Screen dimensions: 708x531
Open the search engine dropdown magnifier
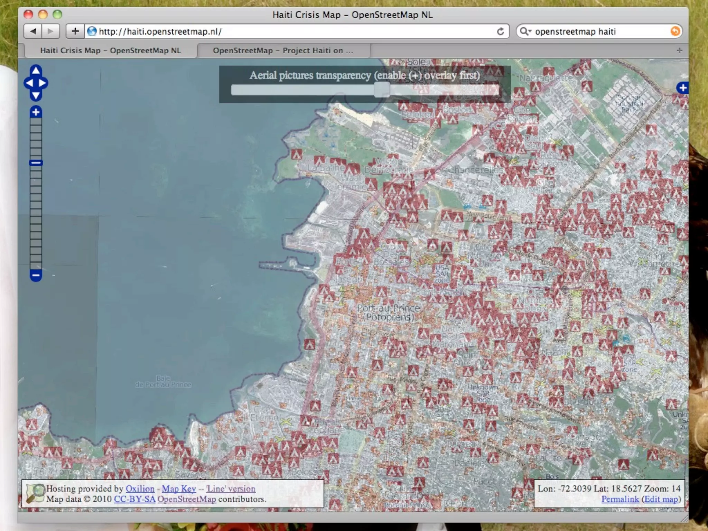click(525, 31)
